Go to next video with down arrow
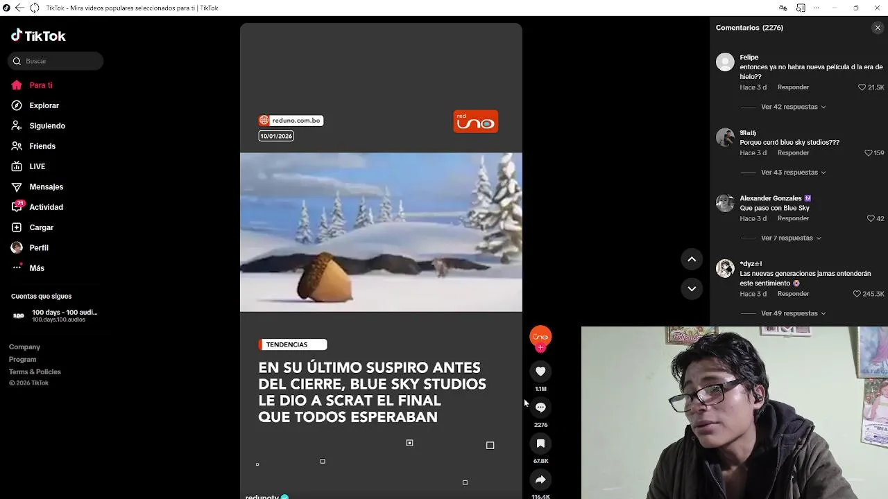Viewport: 888px width, 499px height. click(x=692, y=288)
